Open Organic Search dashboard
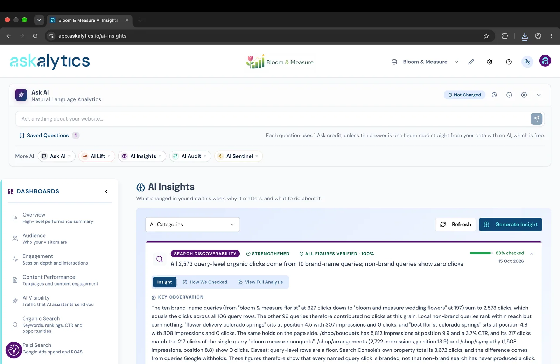This screenshot has width=560, height=364. pyautogui.click(x=59, y=325)
